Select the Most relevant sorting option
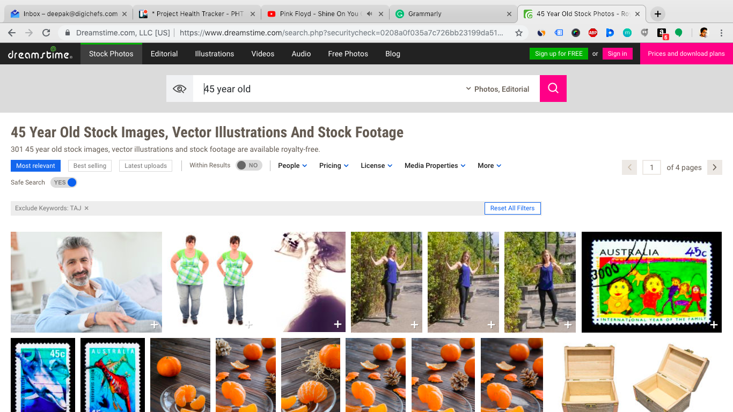This screenshot has height=412, width=733. click(x=35, y=166)
